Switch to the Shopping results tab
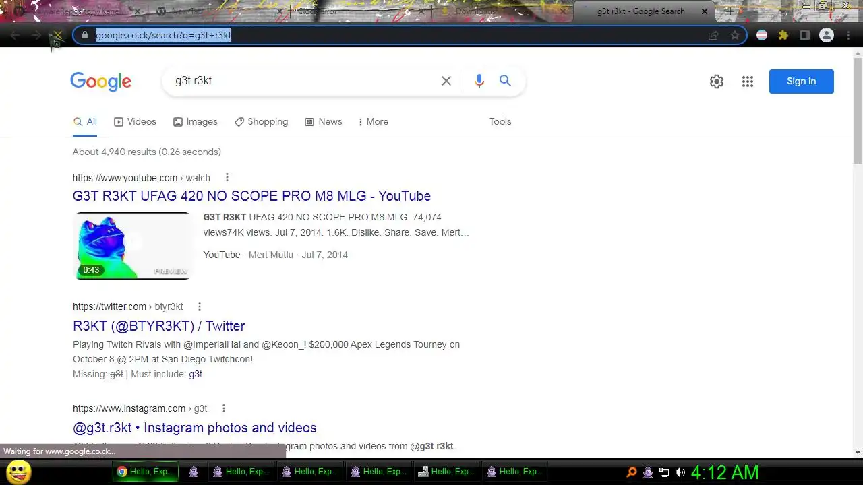The width and height of the screenshot is (863, 485). tap(262, 122)
